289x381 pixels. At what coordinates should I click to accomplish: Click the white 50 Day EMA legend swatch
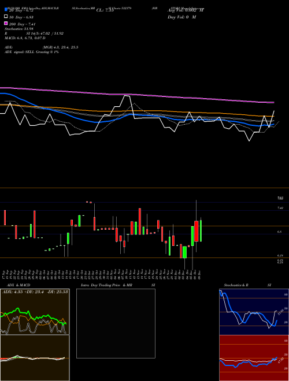tap(6, 17)
